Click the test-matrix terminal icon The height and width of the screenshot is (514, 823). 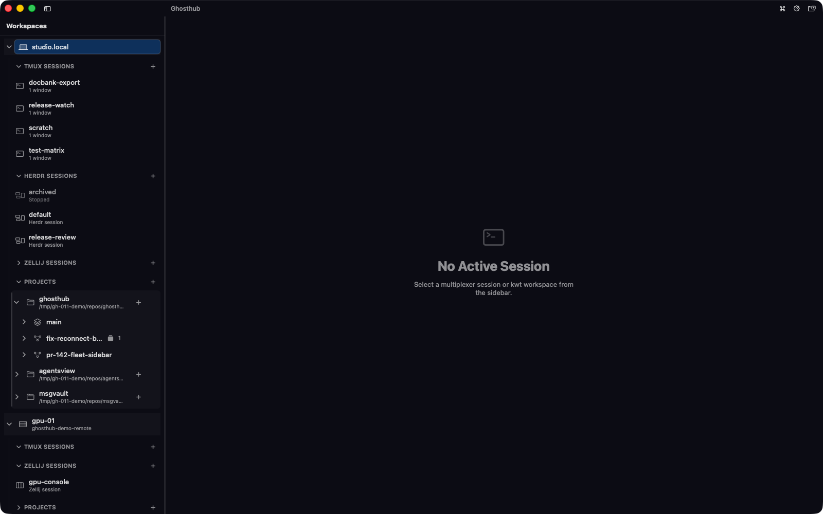click(x=20, y=154)
